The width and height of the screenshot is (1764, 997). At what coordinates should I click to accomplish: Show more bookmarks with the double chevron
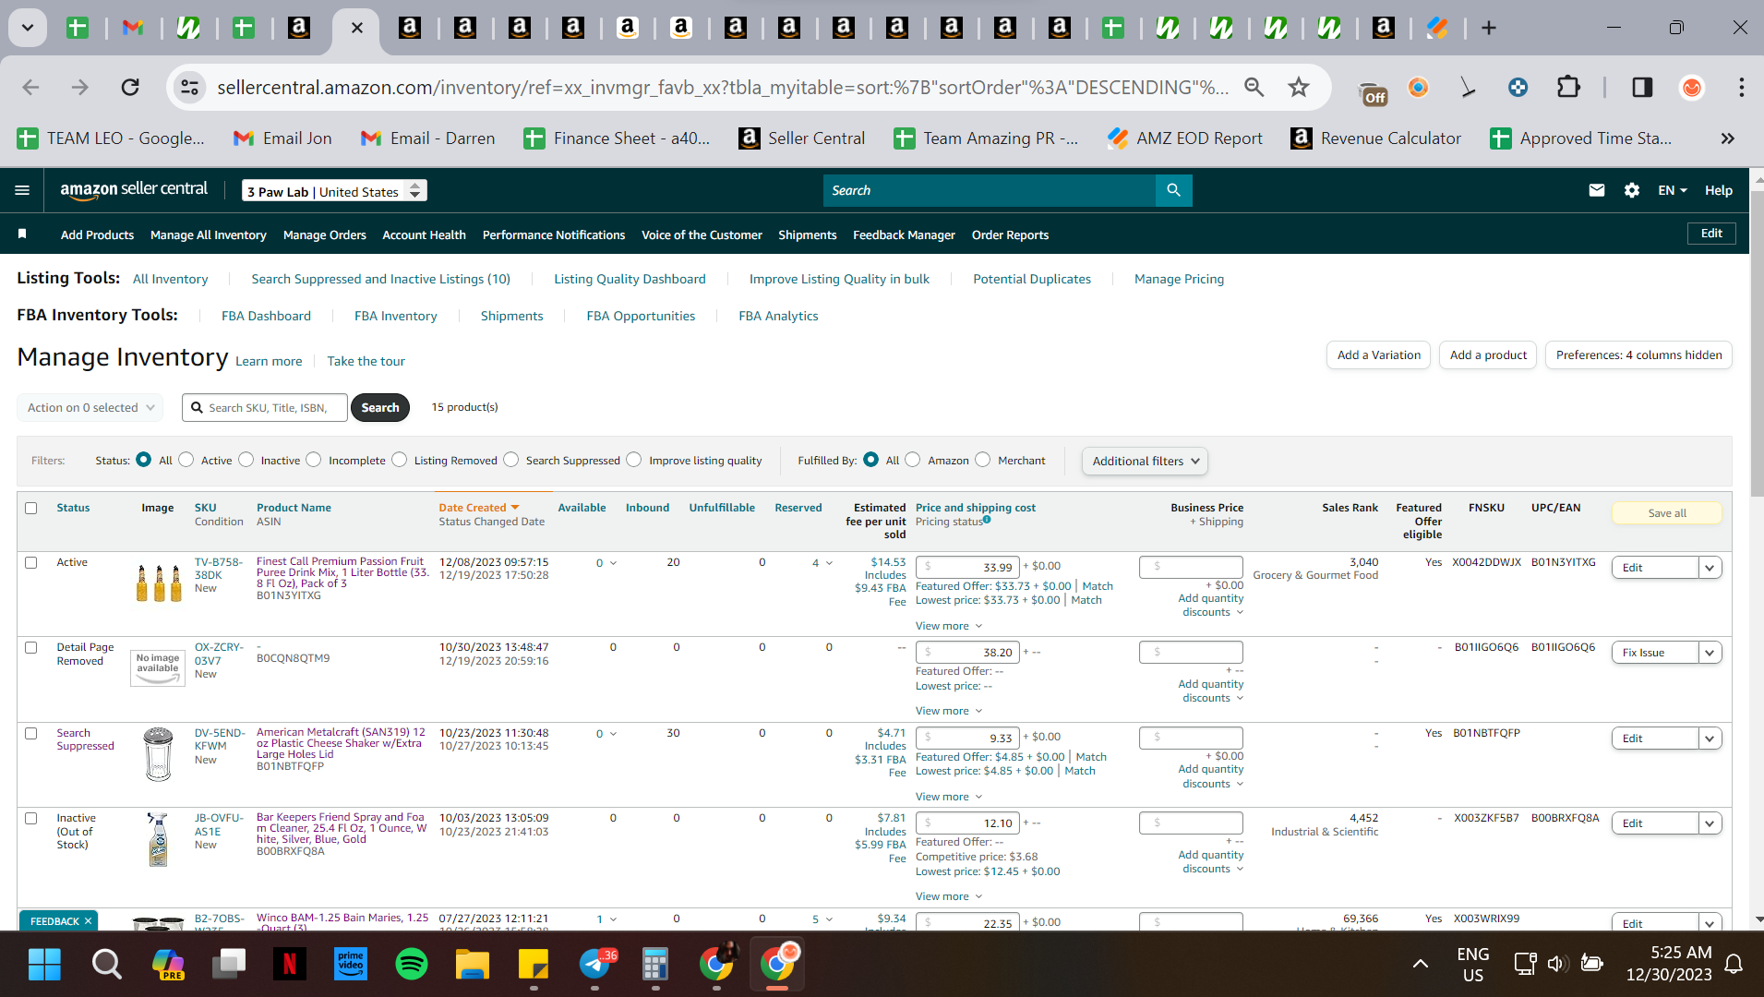[1727, 138]
